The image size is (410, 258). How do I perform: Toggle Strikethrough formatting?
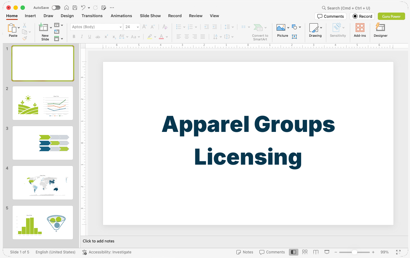point(98,37)
